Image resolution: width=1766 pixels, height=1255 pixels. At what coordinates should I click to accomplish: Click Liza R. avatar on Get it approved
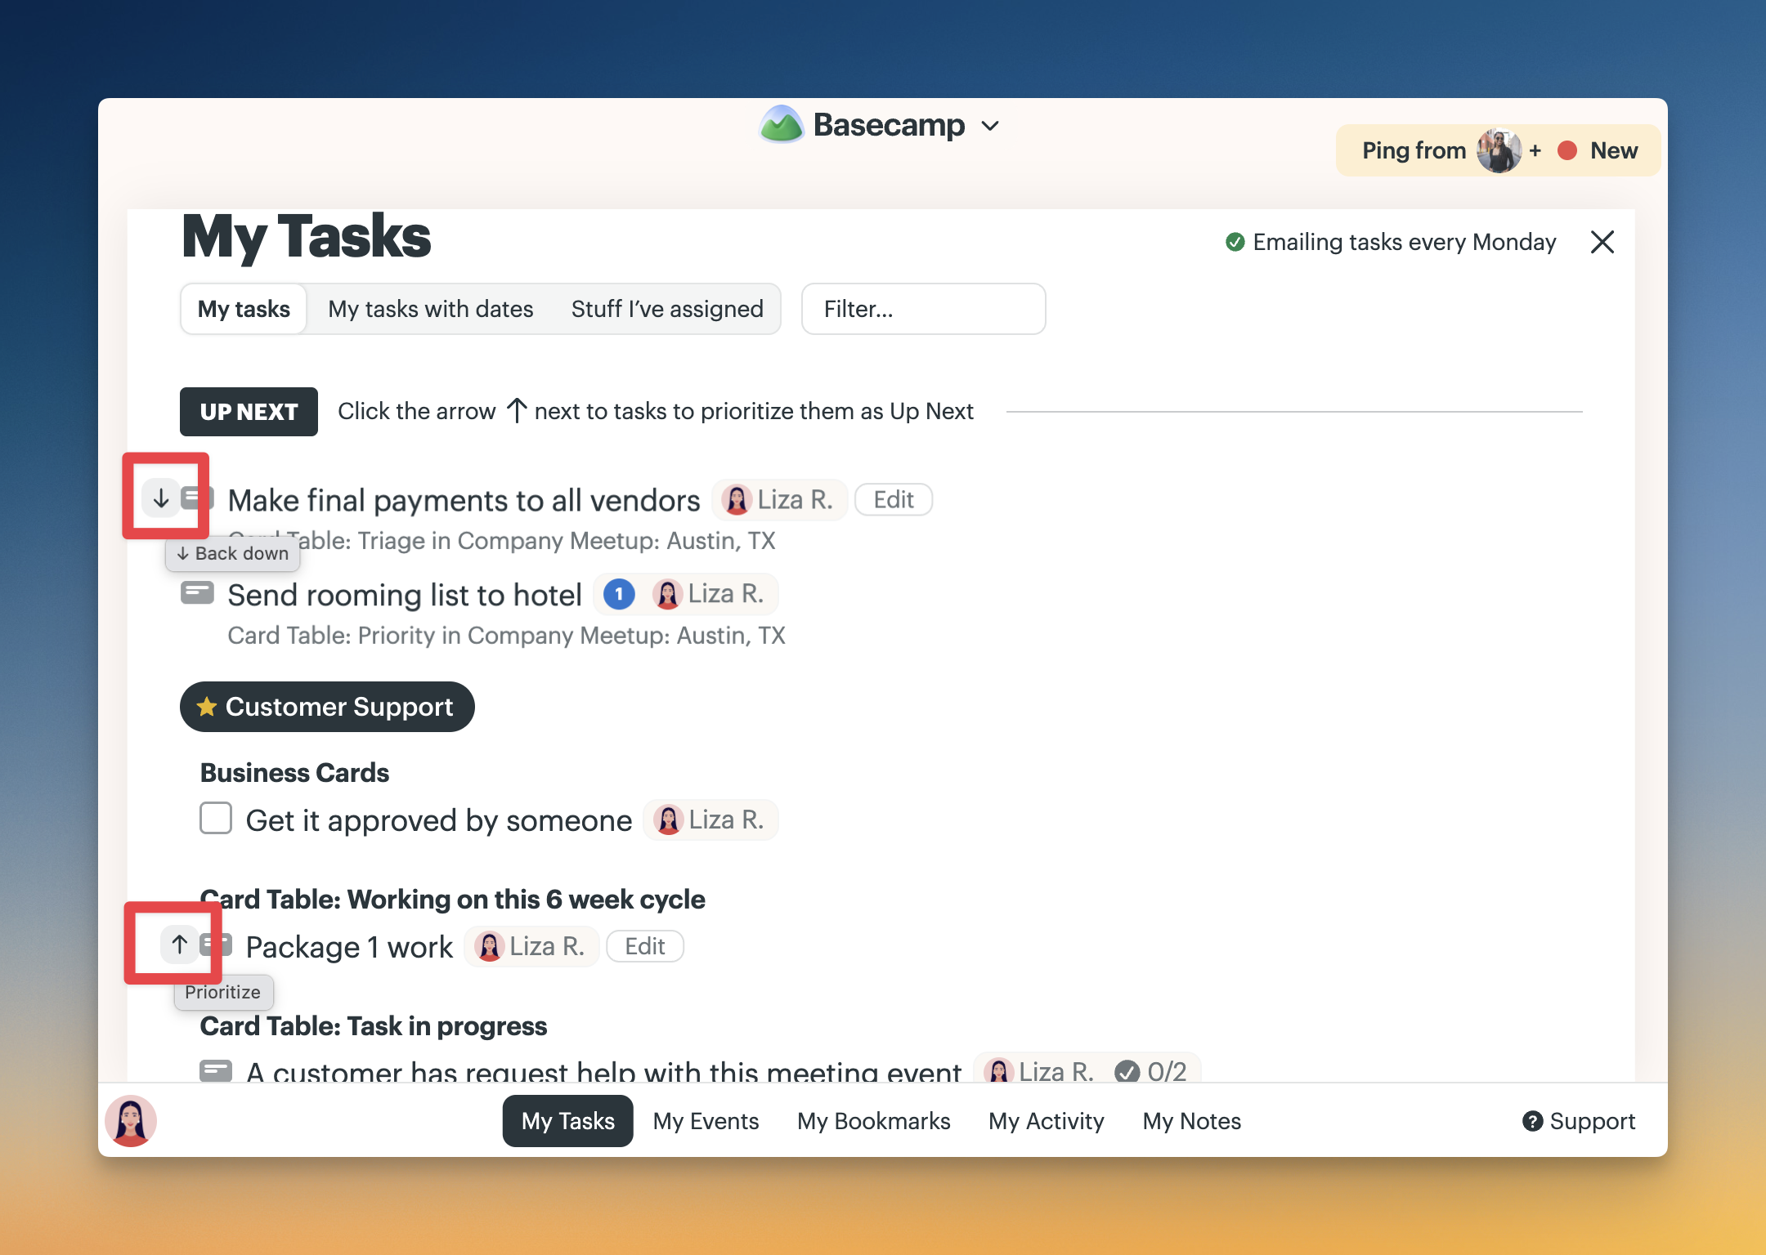pyautogui.click(x=668, y=820)
